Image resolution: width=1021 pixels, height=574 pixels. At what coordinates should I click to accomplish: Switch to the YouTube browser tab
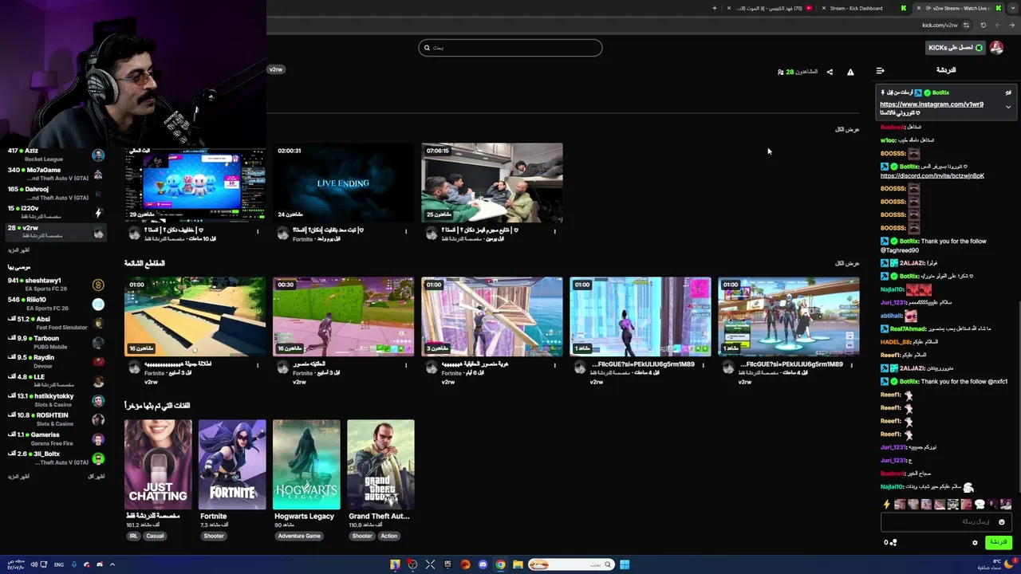770,8
